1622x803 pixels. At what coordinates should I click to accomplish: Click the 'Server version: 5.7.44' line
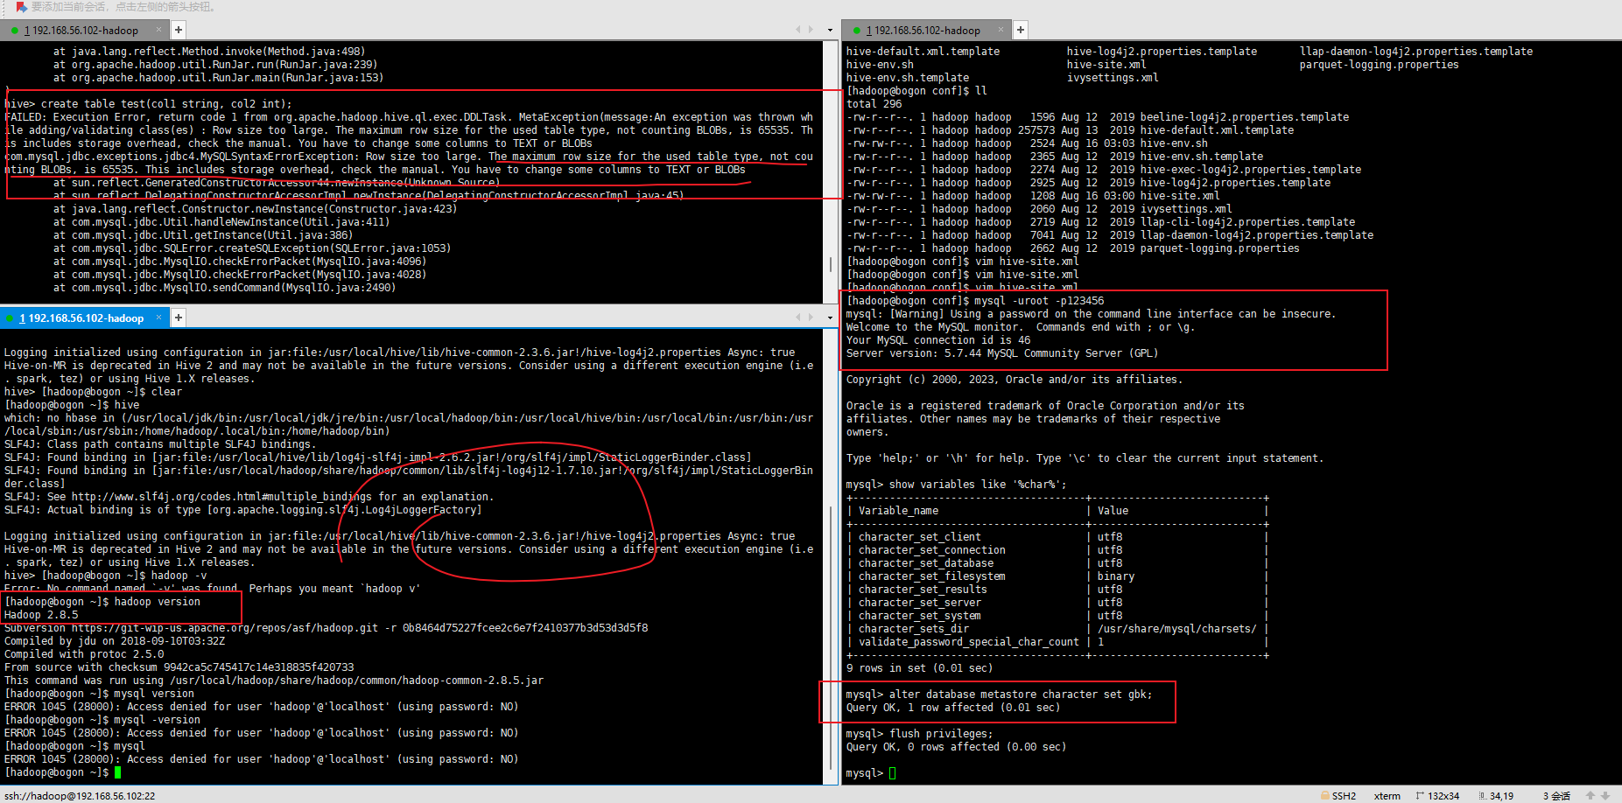[1002, 353]
